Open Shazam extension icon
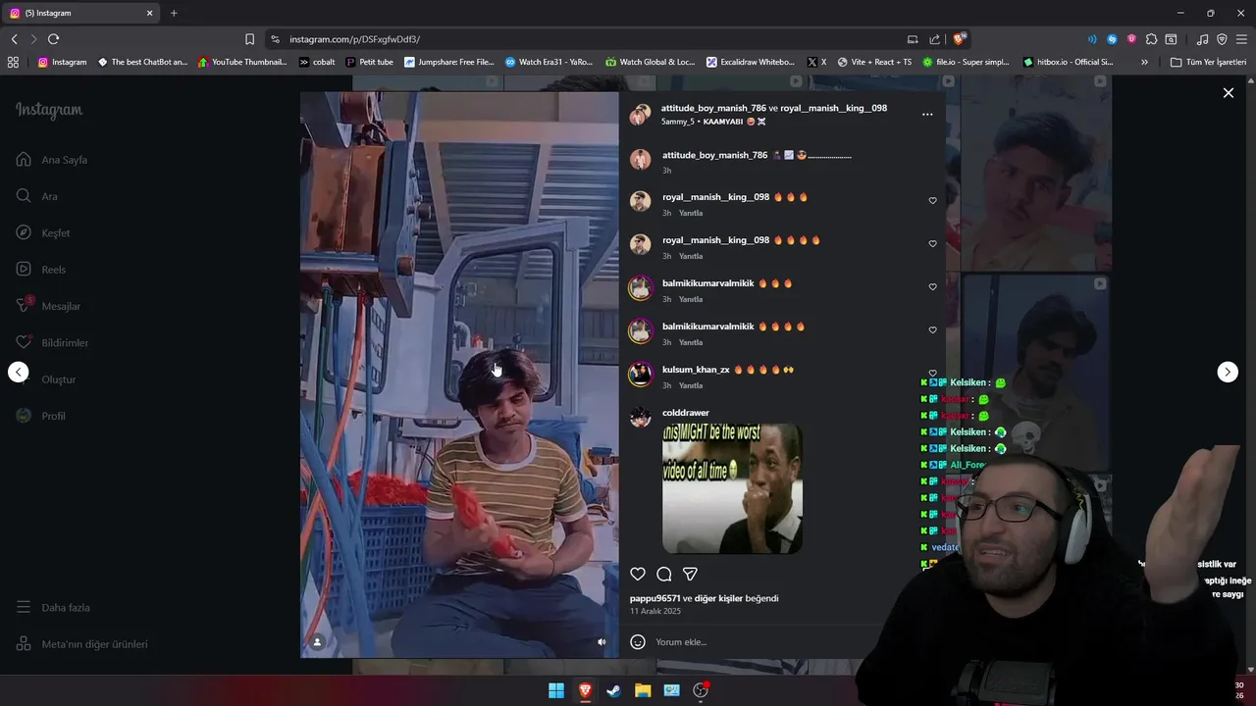The height and width of the screenshot is (706, 1256). coord(1112,39)
